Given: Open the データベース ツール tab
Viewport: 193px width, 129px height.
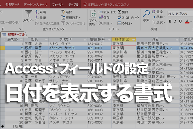Looking at the screenshot, I should point(35,5).
